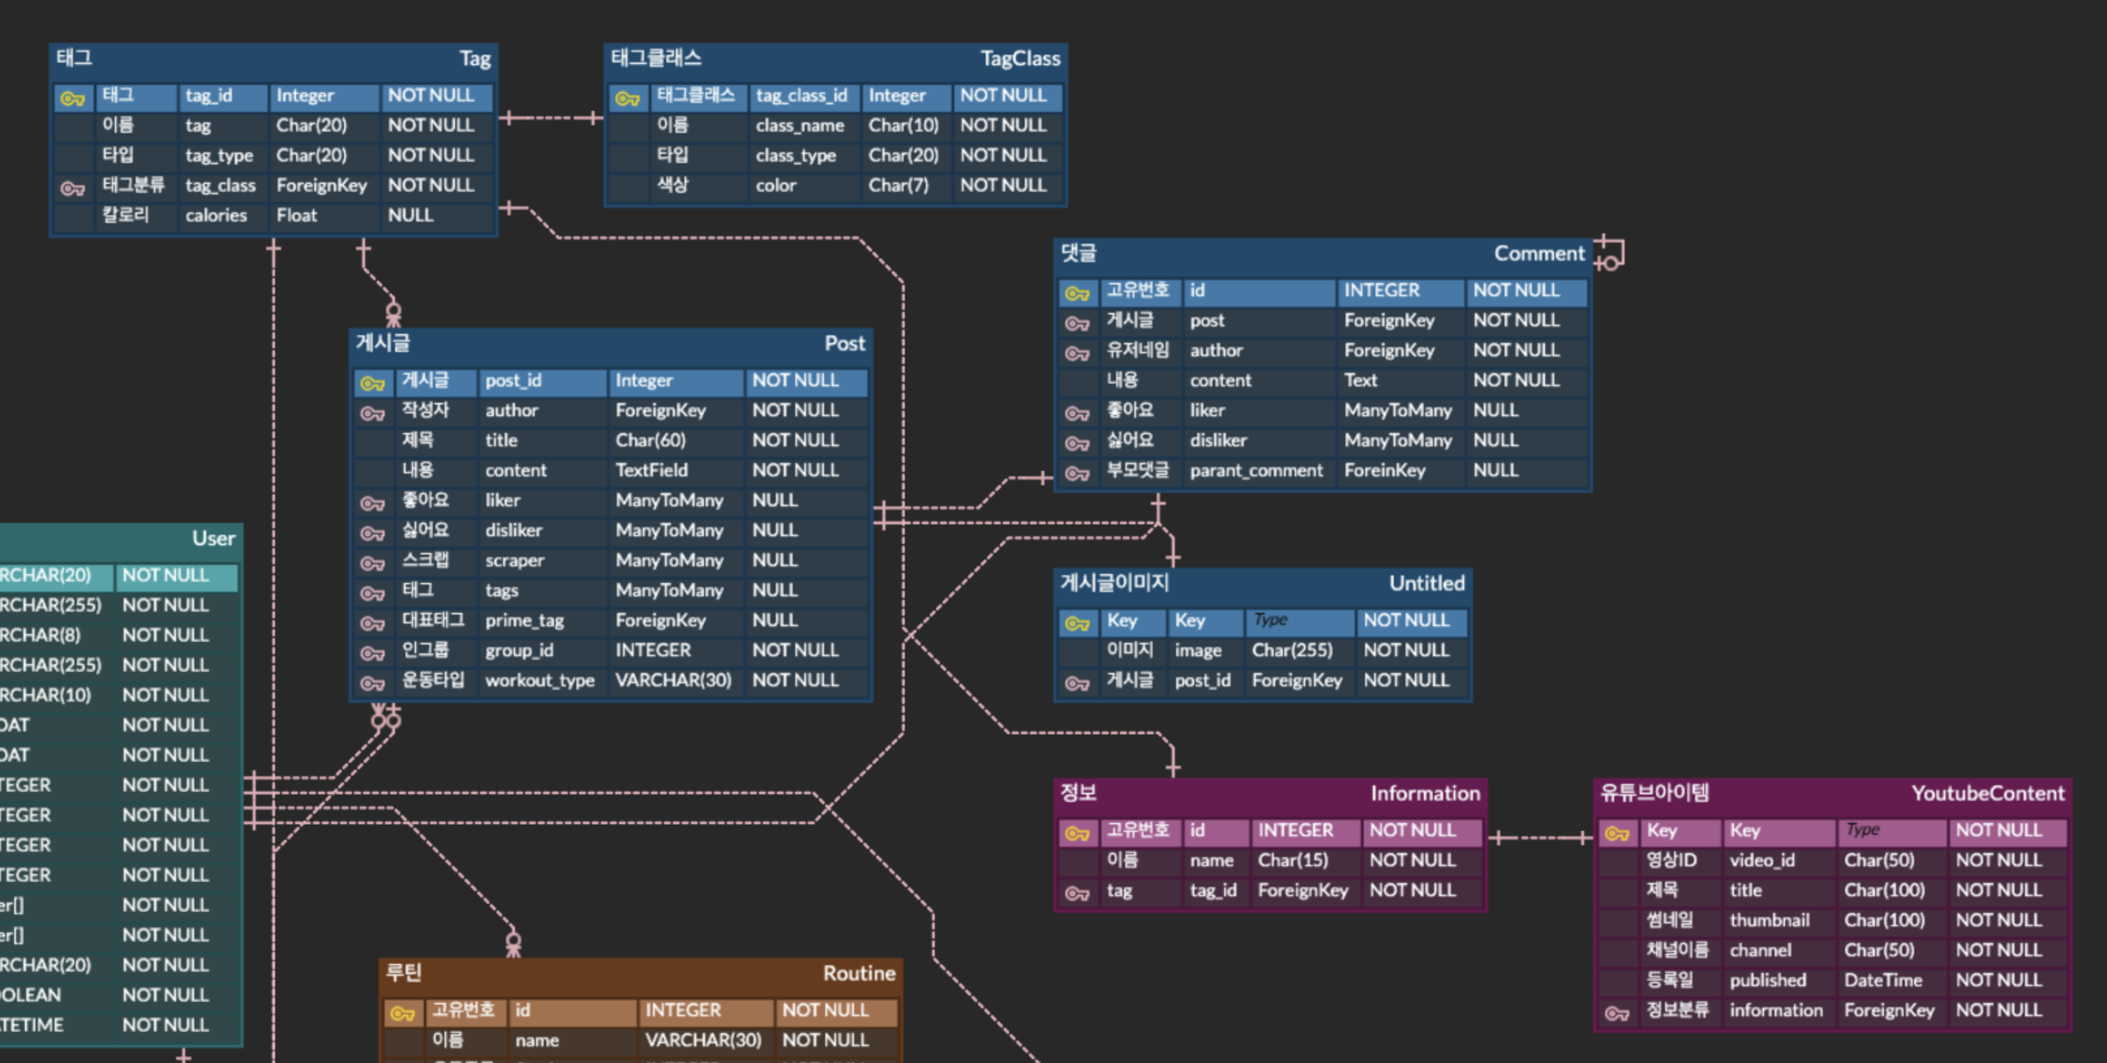The height and width of the screenshot is (1063, 2107).
Task: Click the Untitled table name
Action: [1426, 584]
